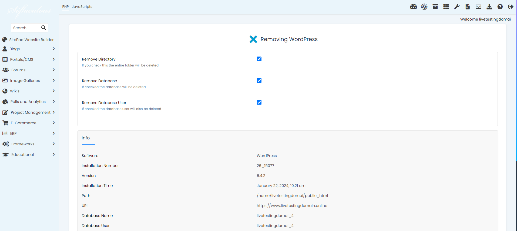Screen dimensions: 517x231
Task: Click the magnifying glass search icon
Action: pyautogui.click(x=43, y=28)
